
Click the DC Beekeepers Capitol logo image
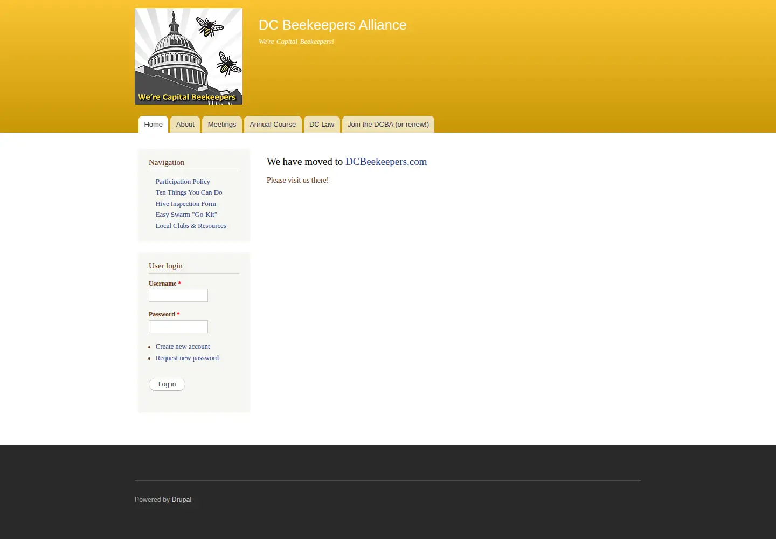pos(189,56)
